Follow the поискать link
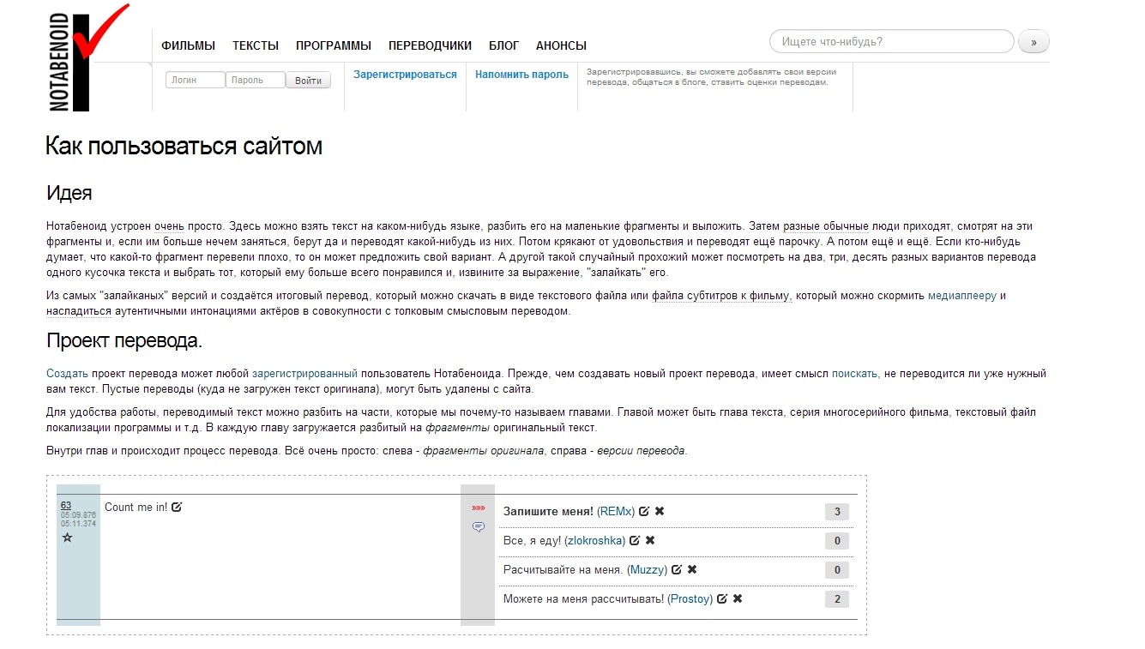 (855, 374)
